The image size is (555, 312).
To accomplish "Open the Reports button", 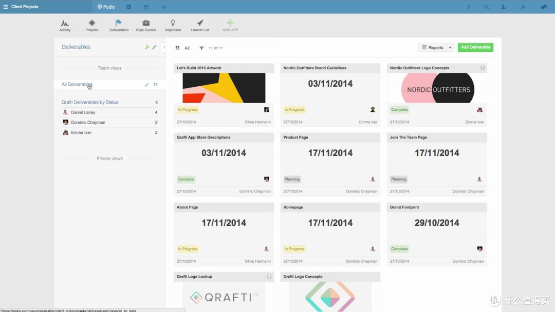I will click(x=433, y=47).
